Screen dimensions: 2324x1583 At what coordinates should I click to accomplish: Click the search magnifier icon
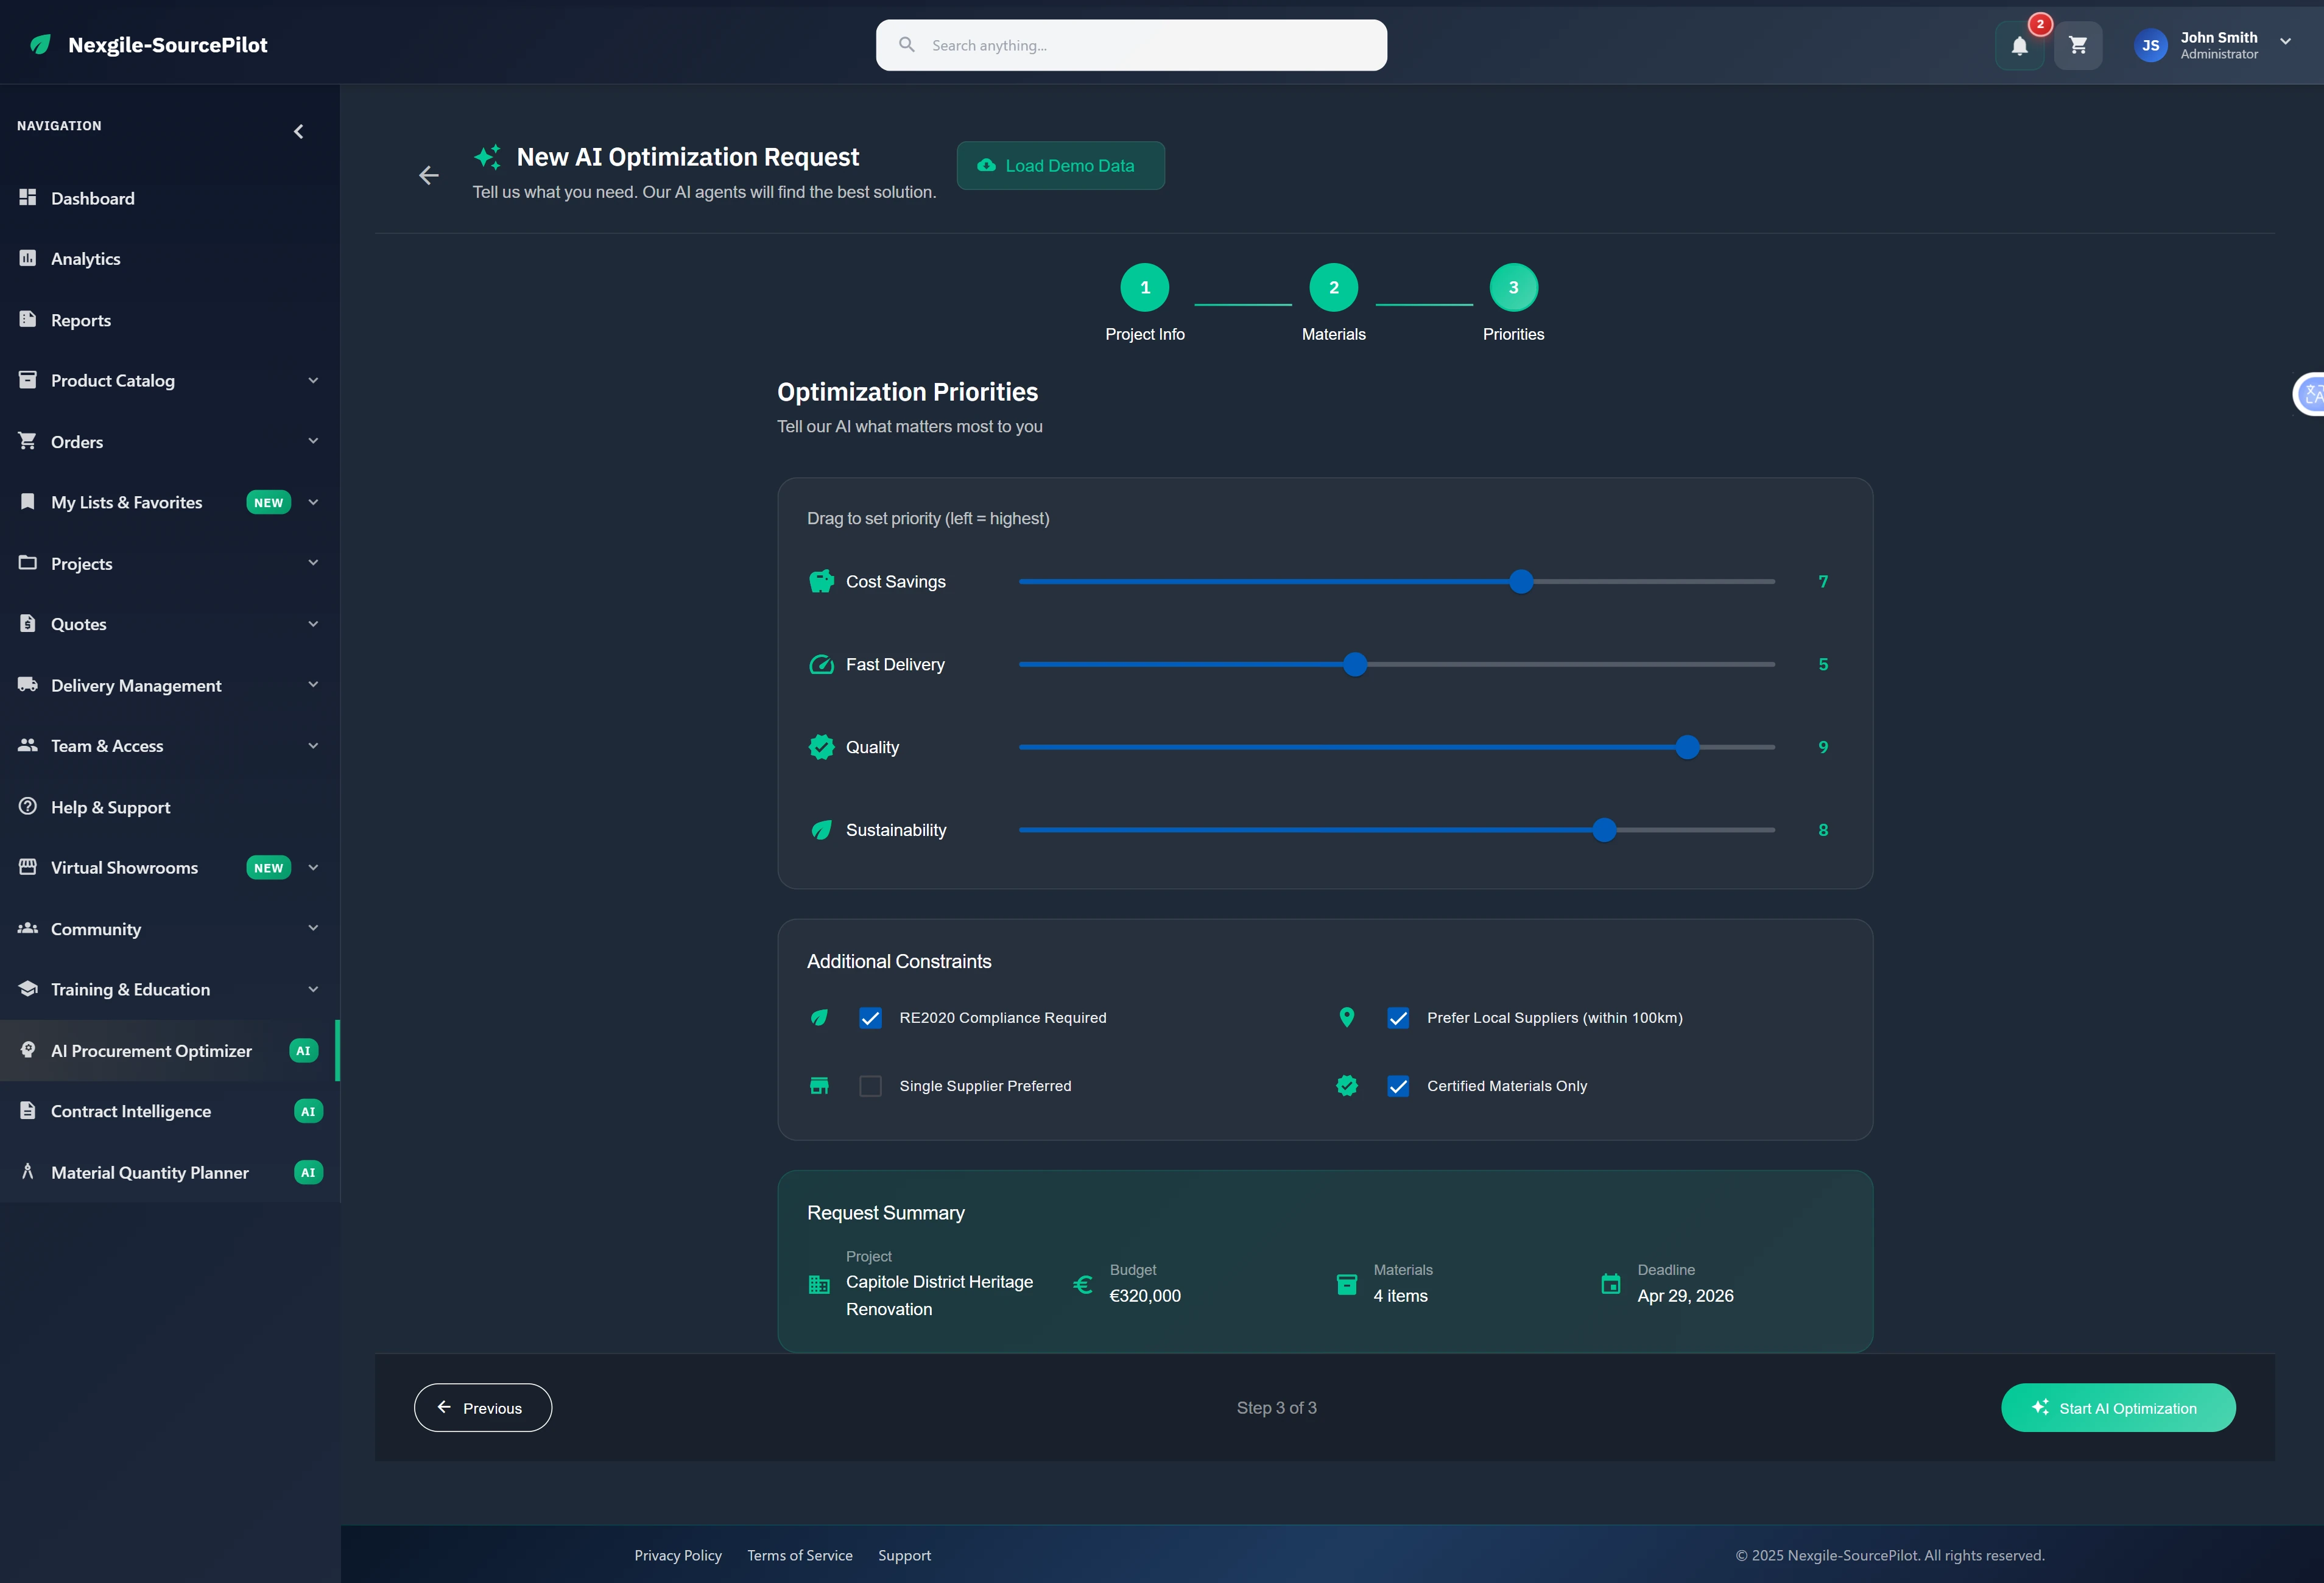[907, 45]
